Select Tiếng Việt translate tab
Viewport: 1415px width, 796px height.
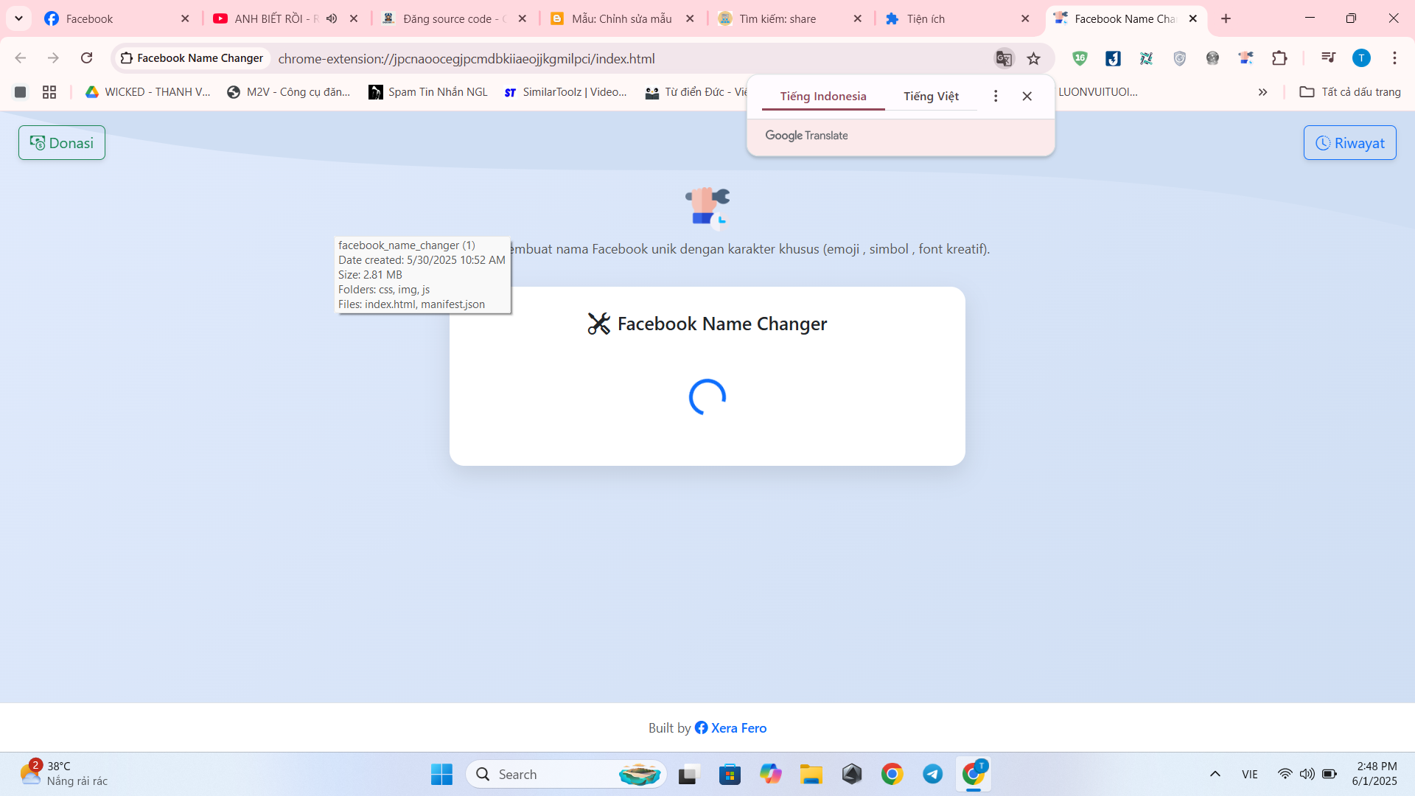931,97
